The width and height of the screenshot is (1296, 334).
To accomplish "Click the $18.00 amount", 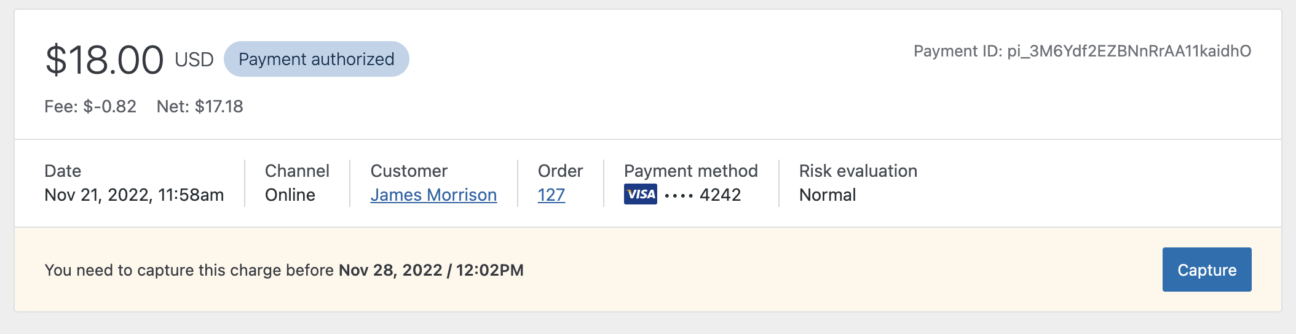I will 105,60.
